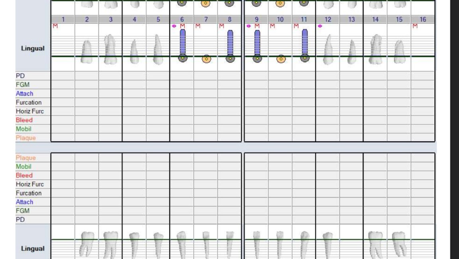This screenshot has height=259, width=459.
Task: Click the magenta diamond marker on tooth 9
Action: click(248, 26)
